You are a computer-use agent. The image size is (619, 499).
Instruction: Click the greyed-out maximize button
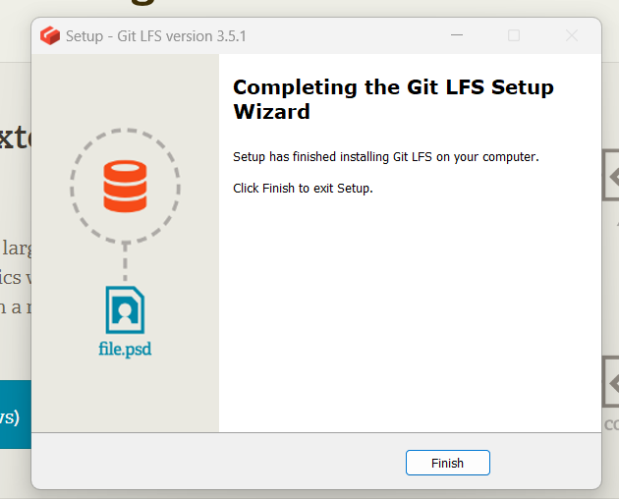(514, 35)
